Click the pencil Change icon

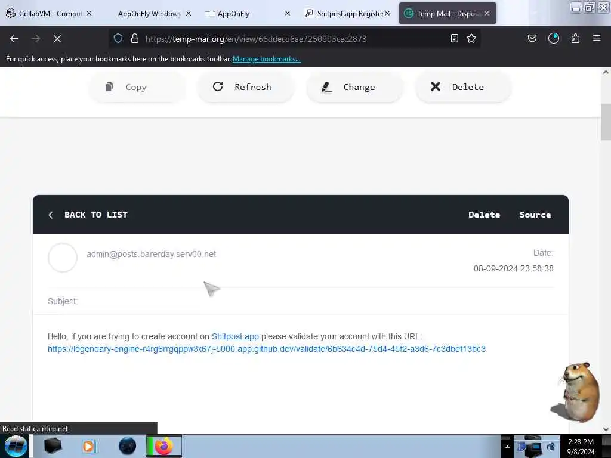(x=326, y=87)
